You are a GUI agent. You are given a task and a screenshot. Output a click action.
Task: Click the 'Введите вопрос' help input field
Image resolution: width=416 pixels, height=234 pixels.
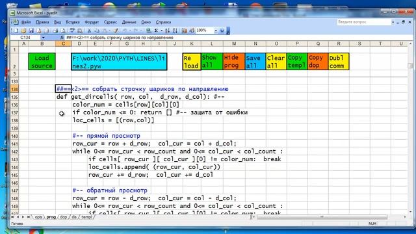pyautogui.click(x=363, y=22)
